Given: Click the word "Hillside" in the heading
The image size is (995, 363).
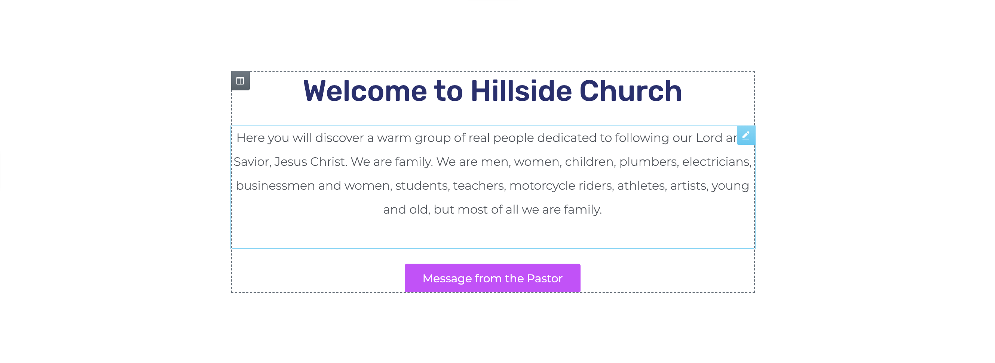Looking at the screenshot, I should click(x=521, y=91).
